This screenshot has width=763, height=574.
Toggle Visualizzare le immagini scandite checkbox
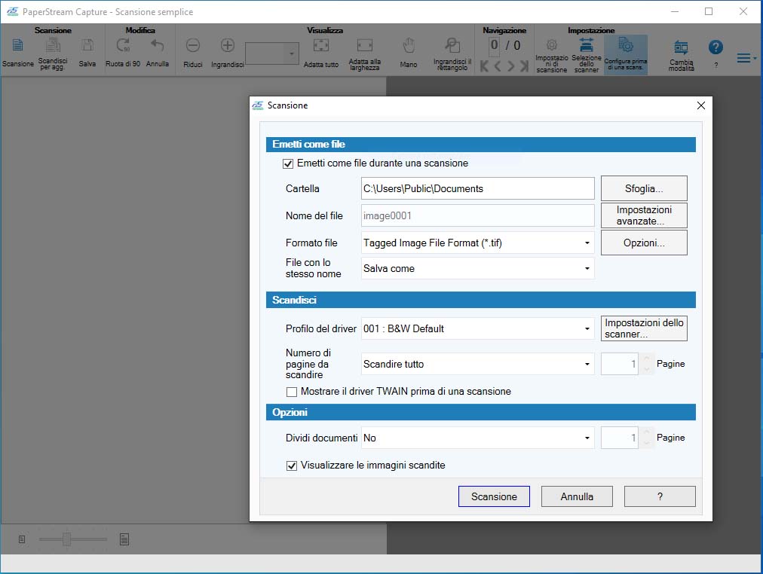(292, 466)
